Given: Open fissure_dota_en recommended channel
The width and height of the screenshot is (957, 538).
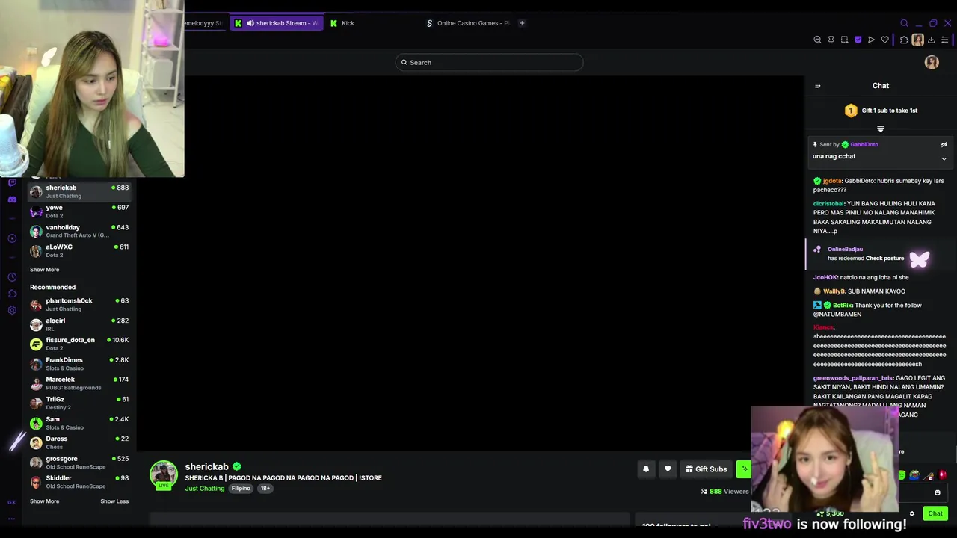Looking at the screenshot, I should click(79, 344).
